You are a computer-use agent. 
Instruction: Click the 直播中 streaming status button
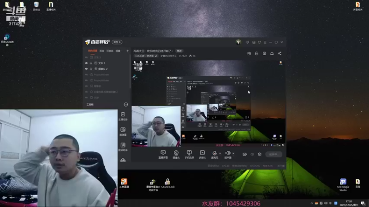(x=274, y=154)
